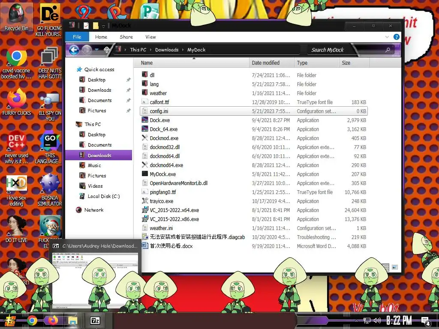Open the BOSNIA SIMULATOR mine icon
The height and width of the screenshot is (329, 439).
click(x=50, y=190)
